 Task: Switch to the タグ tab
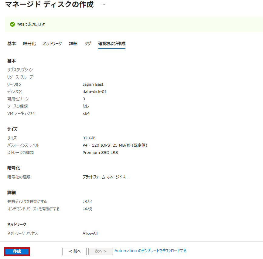click(x=88, y=44)
